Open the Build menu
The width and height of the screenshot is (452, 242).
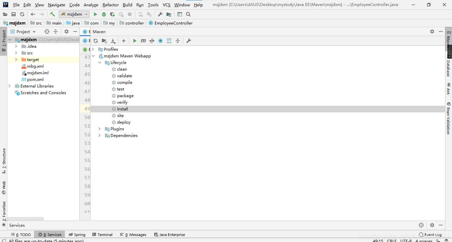click(127, 5)
